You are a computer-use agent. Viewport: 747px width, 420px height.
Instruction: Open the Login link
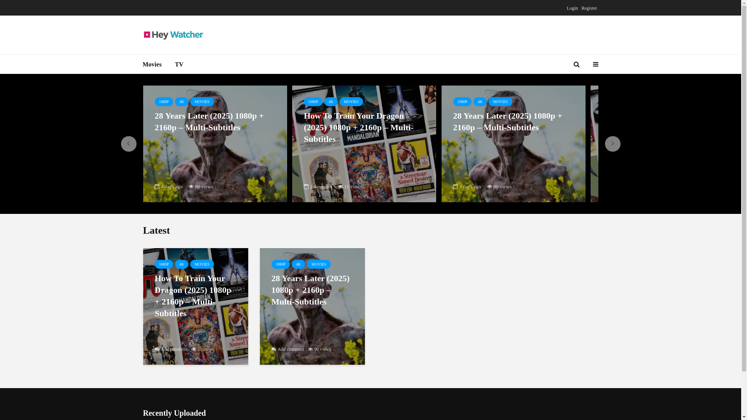coord(572,8)
